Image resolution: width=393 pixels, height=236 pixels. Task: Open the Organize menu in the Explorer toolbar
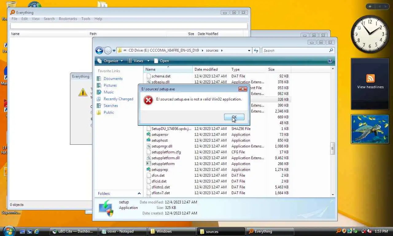click(x=110, y=61)
